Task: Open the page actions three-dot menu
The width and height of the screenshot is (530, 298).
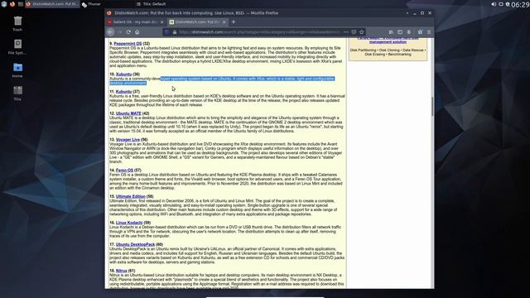Action: [346, 31]
